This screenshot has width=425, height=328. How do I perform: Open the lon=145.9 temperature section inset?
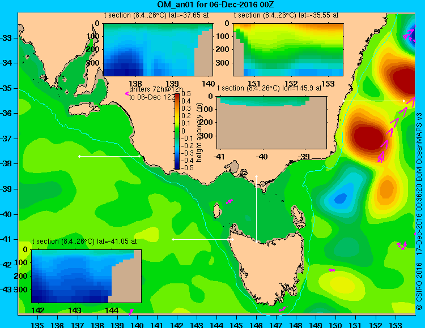pos(271,123)
